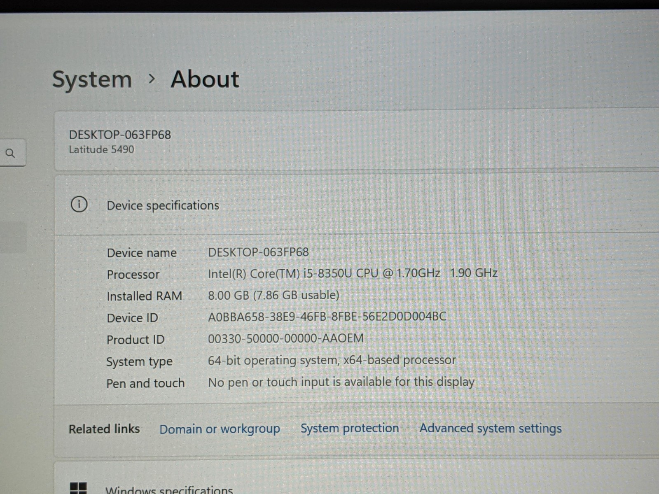Collapse the Device specifications section header

tap(356, 205)
